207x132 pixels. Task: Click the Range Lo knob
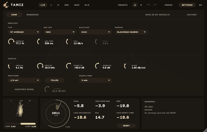click(69, 66)
